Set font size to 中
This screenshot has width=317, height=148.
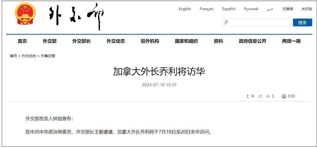coord(253,96)
